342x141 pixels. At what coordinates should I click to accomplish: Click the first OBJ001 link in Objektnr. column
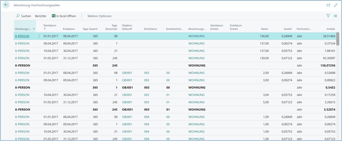[127, 73]
